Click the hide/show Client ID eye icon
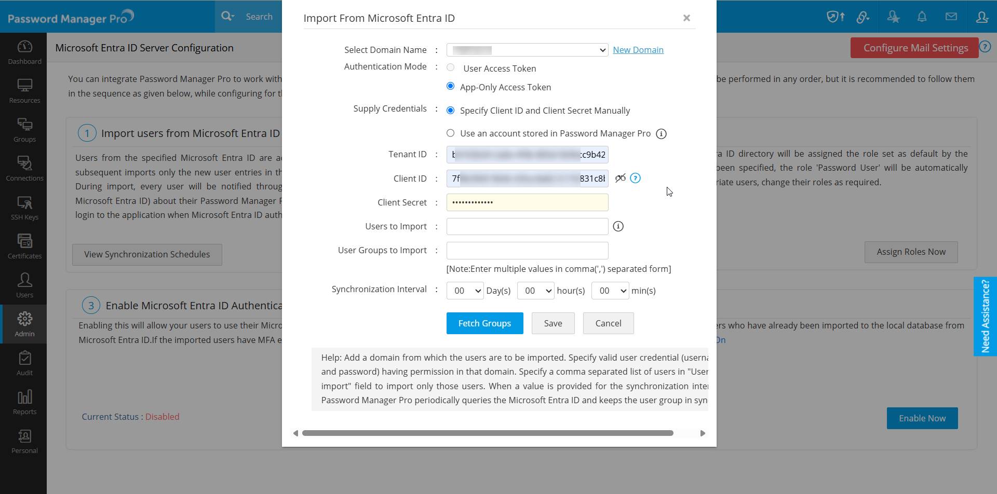The height and width of the screenshot is (494, 997). 620,179
